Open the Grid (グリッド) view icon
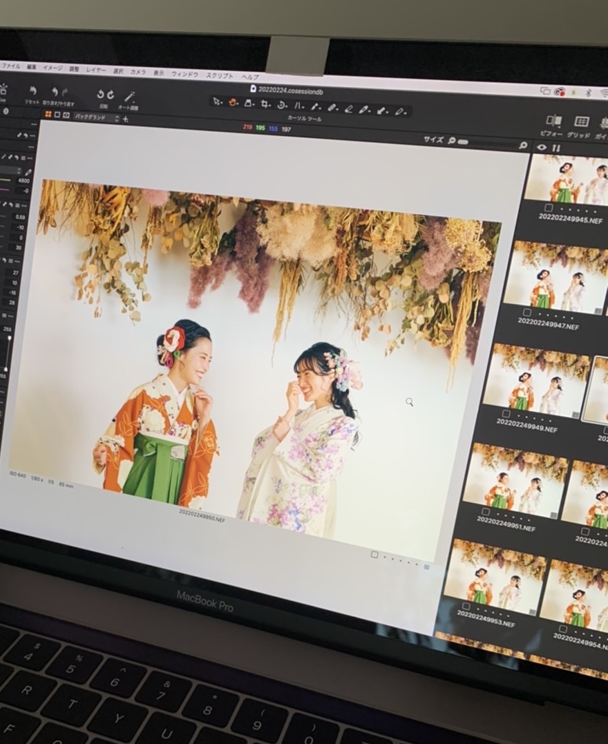 coord(582,122)
